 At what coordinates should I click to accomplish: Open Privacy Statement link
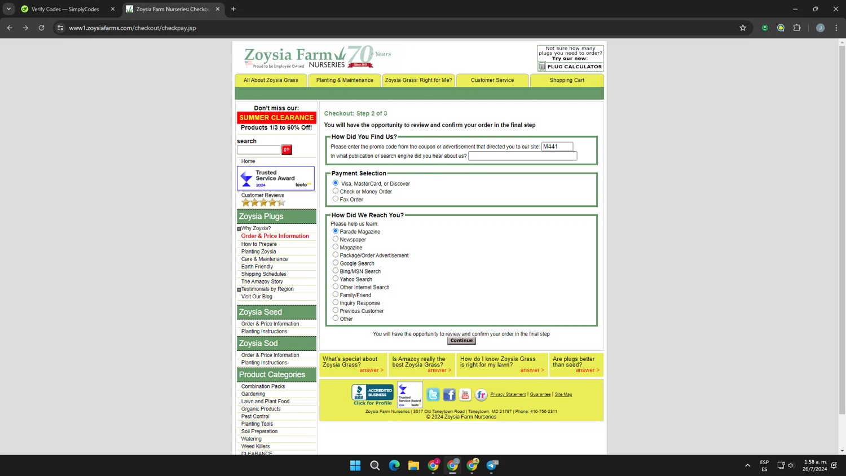point(508,394)
